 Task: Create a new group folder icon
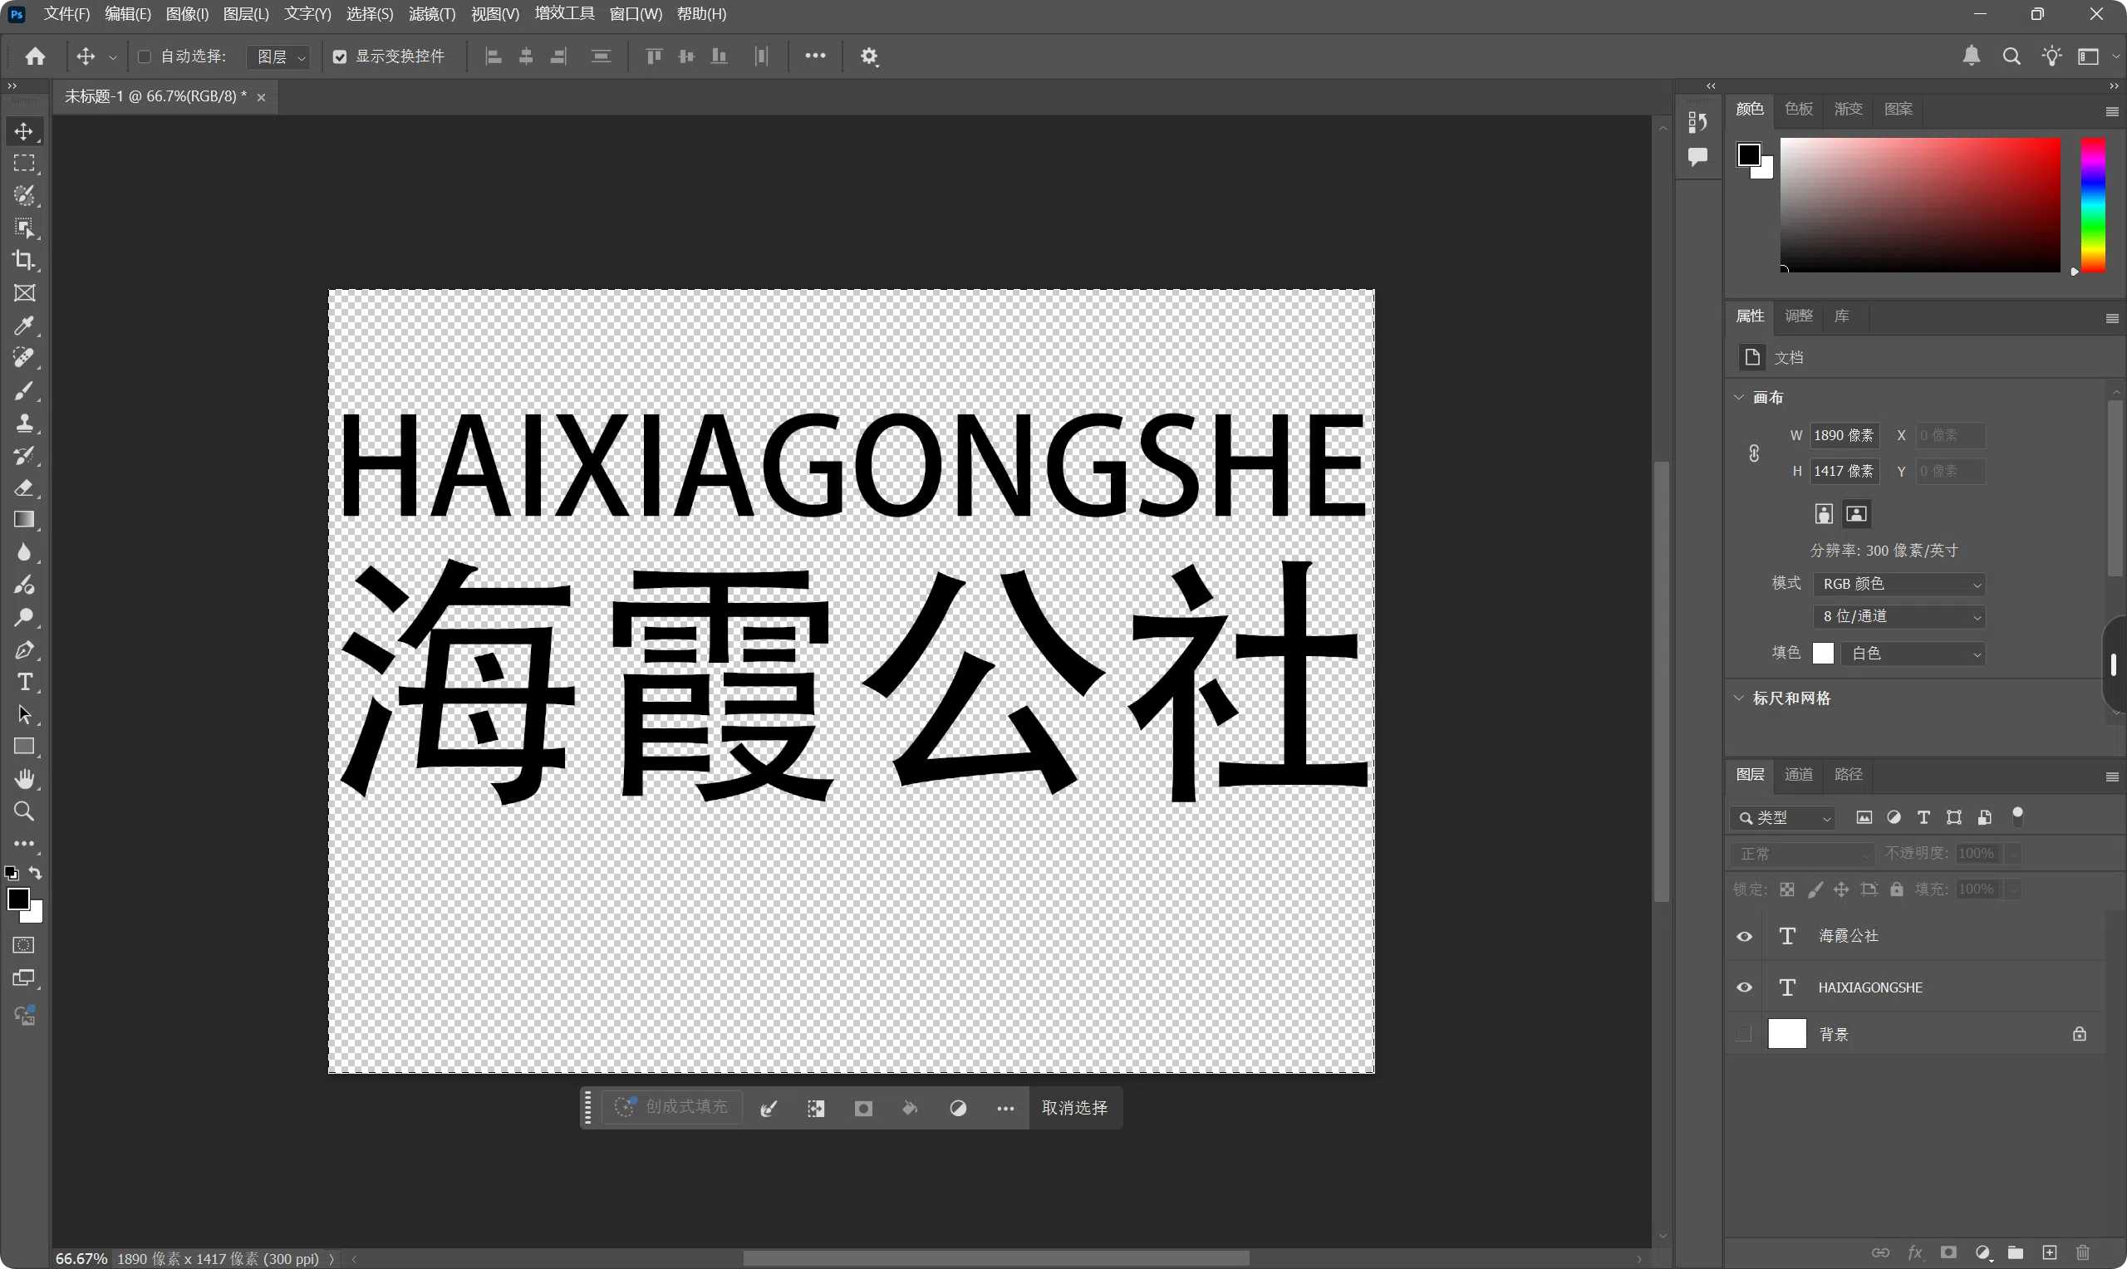click(2016, 1252)
